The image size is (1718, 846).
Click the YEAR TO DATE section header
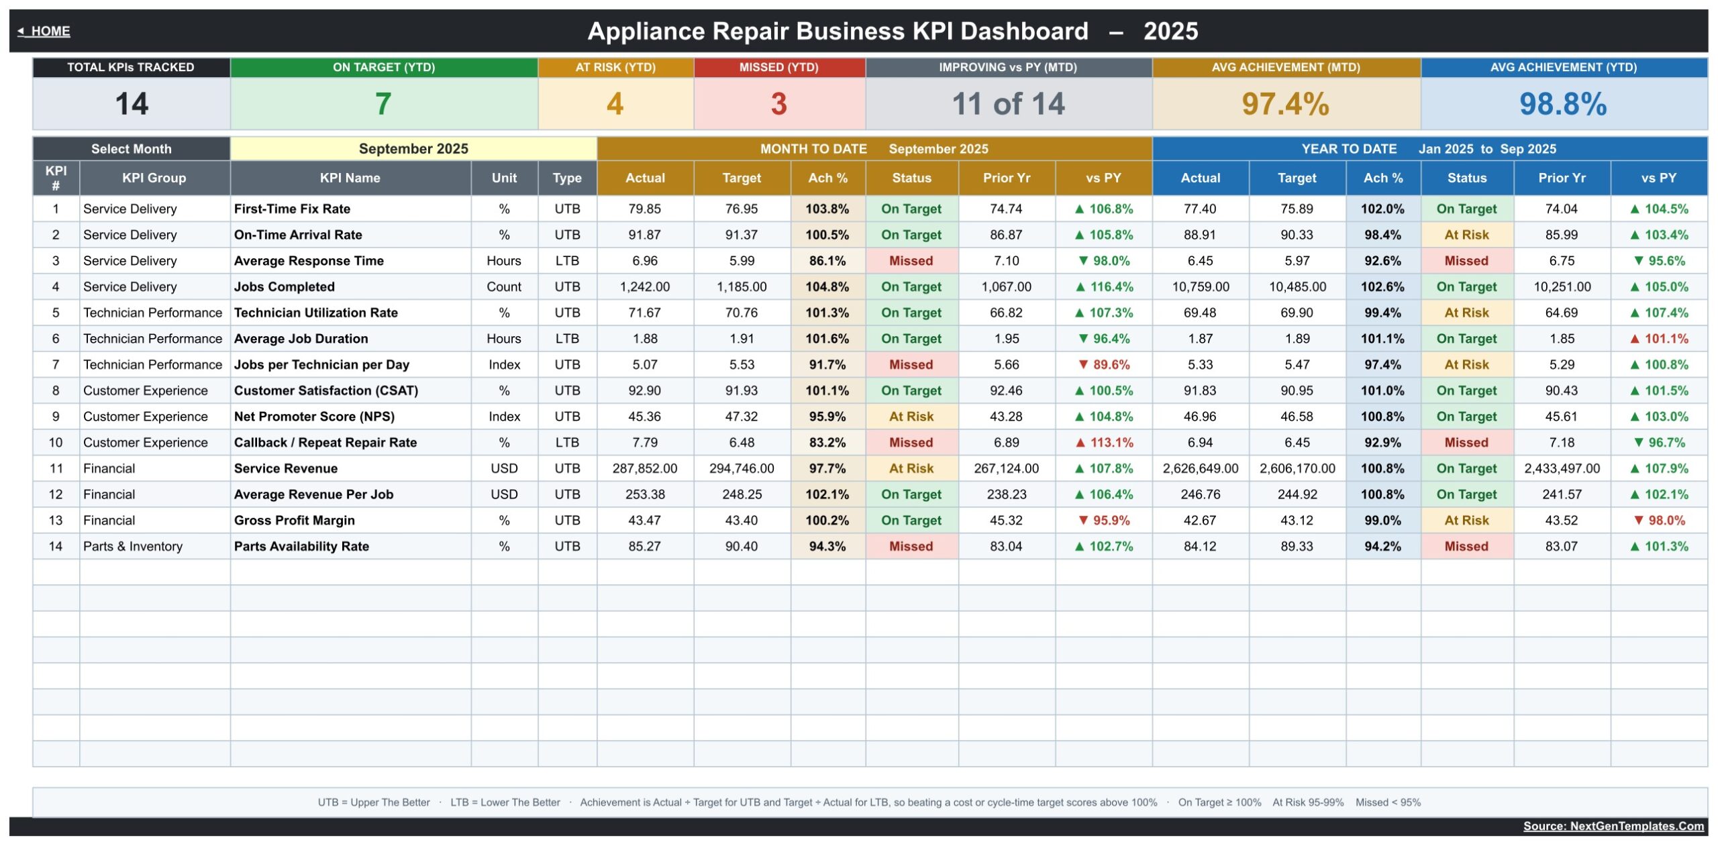[1429, 149]
